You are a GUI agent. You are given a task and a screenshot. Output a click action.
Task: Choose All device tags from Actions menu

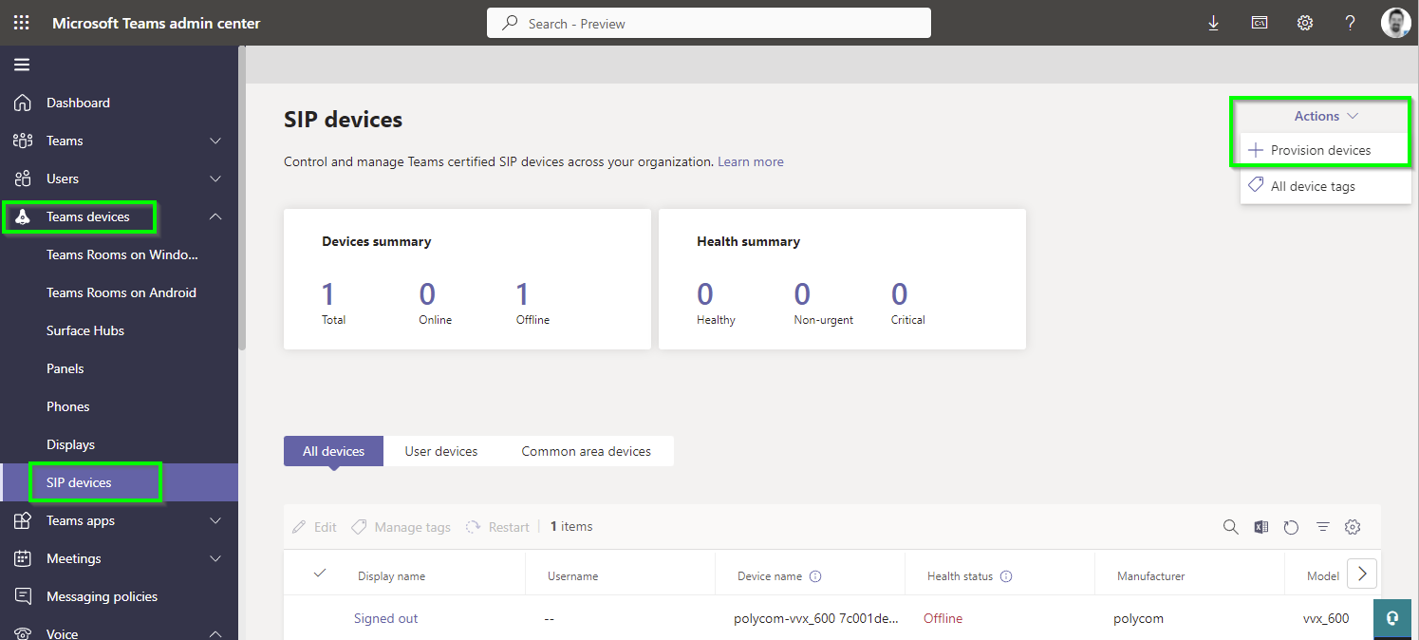(x=1325, y=186)
